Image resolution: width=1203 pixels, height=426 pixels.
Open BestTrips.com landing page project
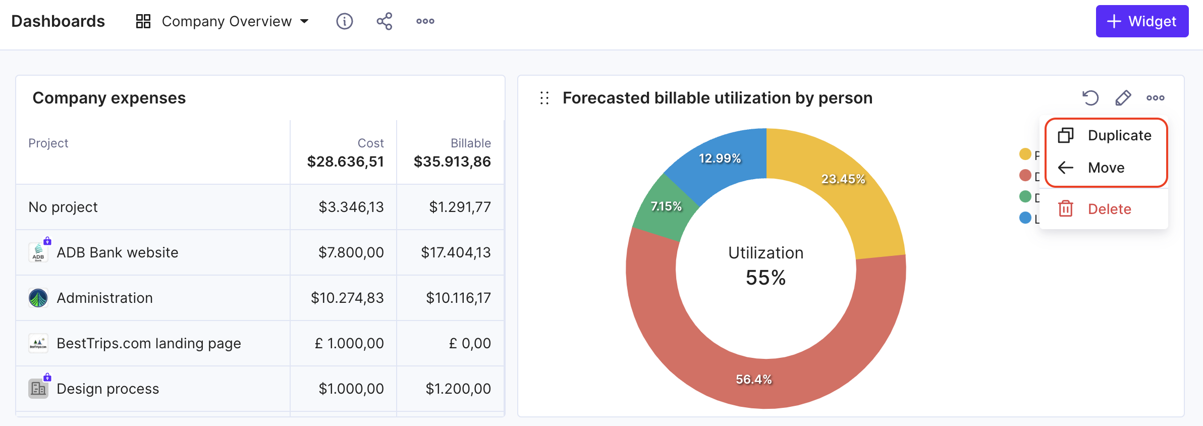pos(260,343)
